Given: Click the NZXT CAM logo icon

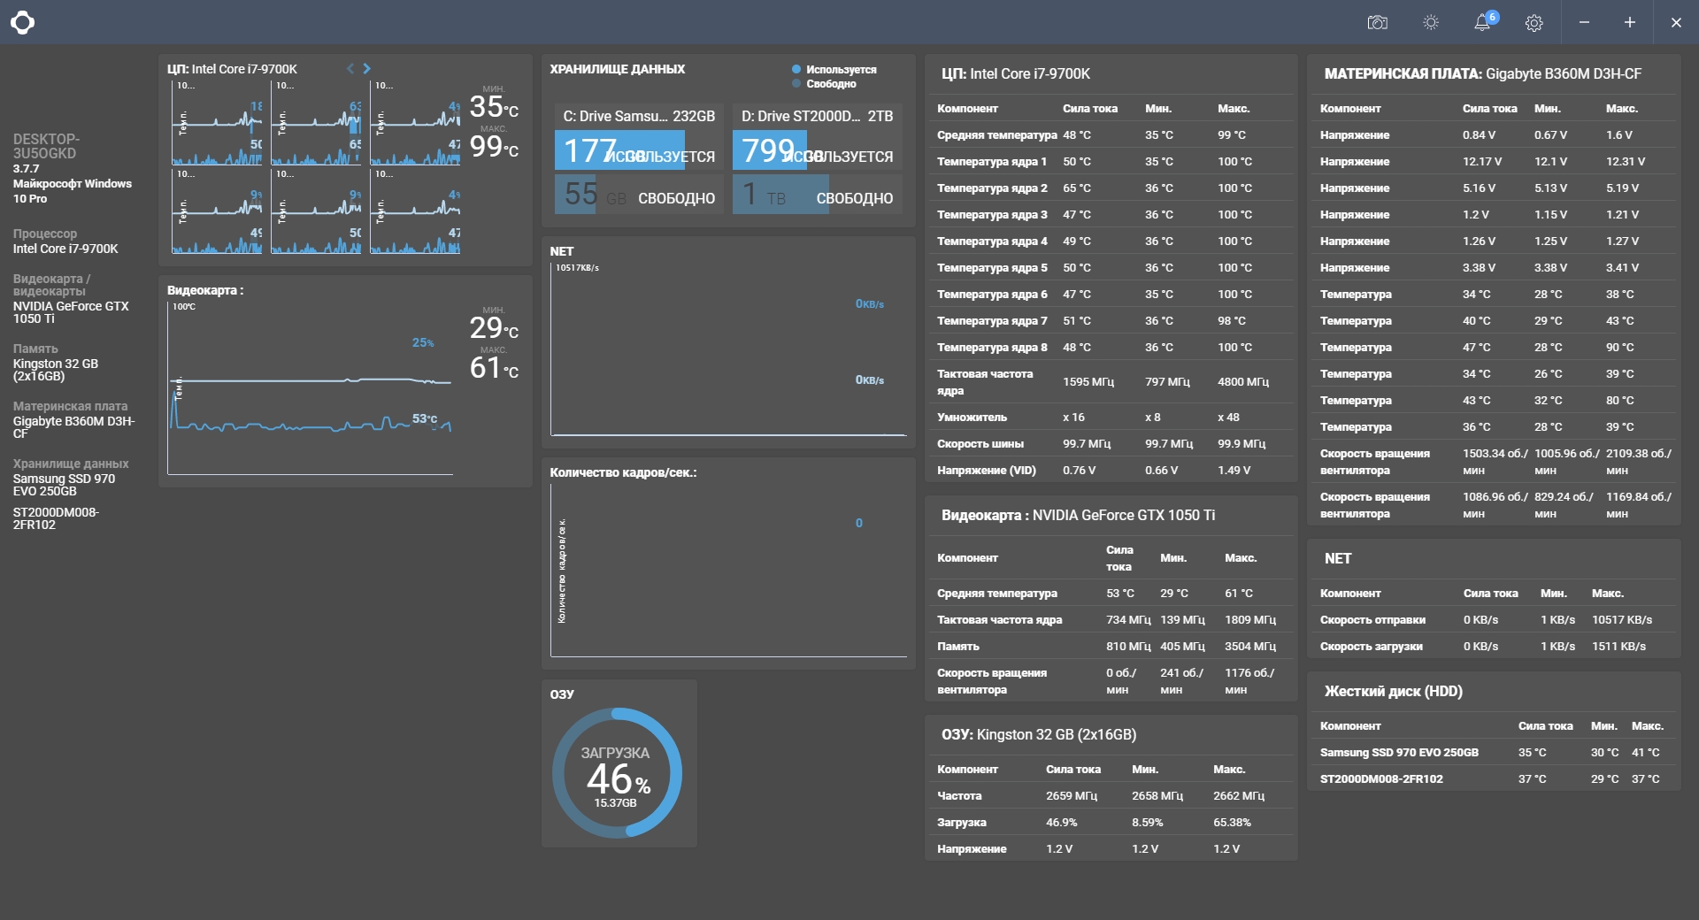Looking at the screenshot, I should click(x=22, y=22).
